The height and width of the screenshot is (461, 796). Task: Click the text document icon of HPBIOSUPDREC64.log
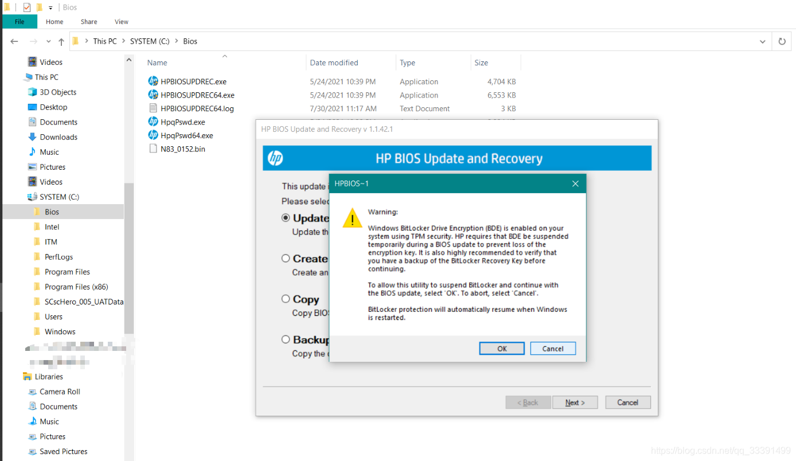point(153,108)
